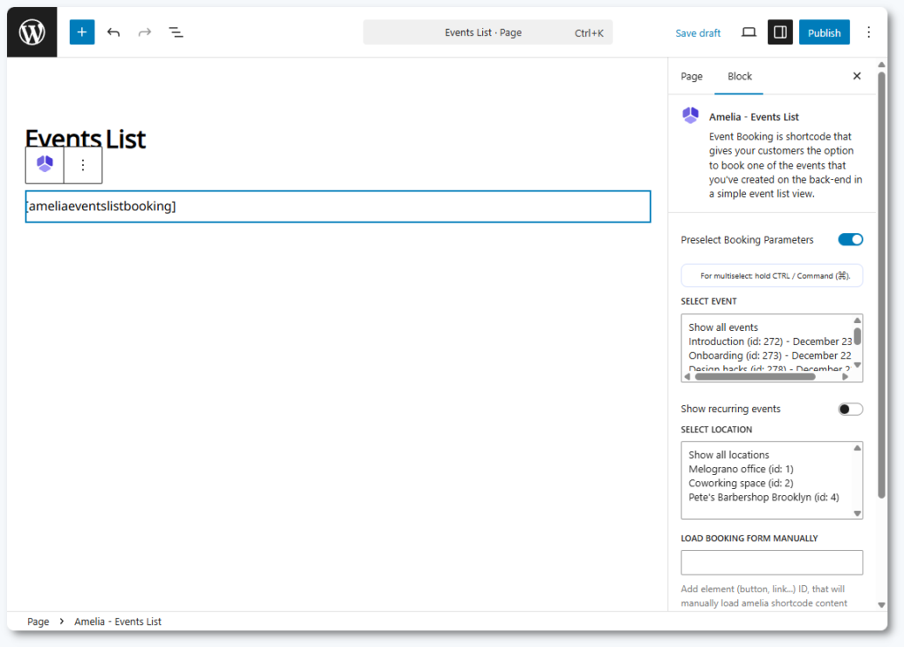
Task: Undo the last change
Action: [x=114, y=33]
